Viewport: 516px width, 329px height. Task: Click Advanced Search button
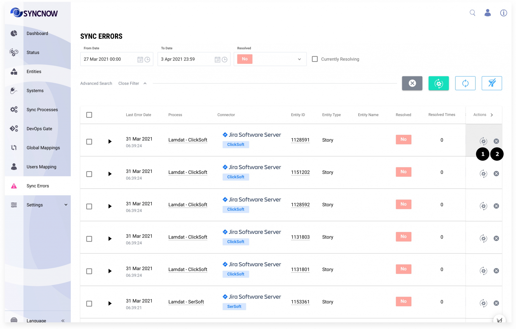click(x=96, y=83)
